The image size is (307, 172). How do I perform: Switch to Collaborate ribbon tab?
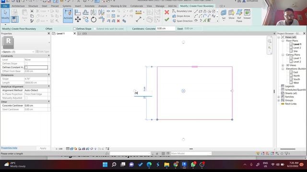click(137, 6)
